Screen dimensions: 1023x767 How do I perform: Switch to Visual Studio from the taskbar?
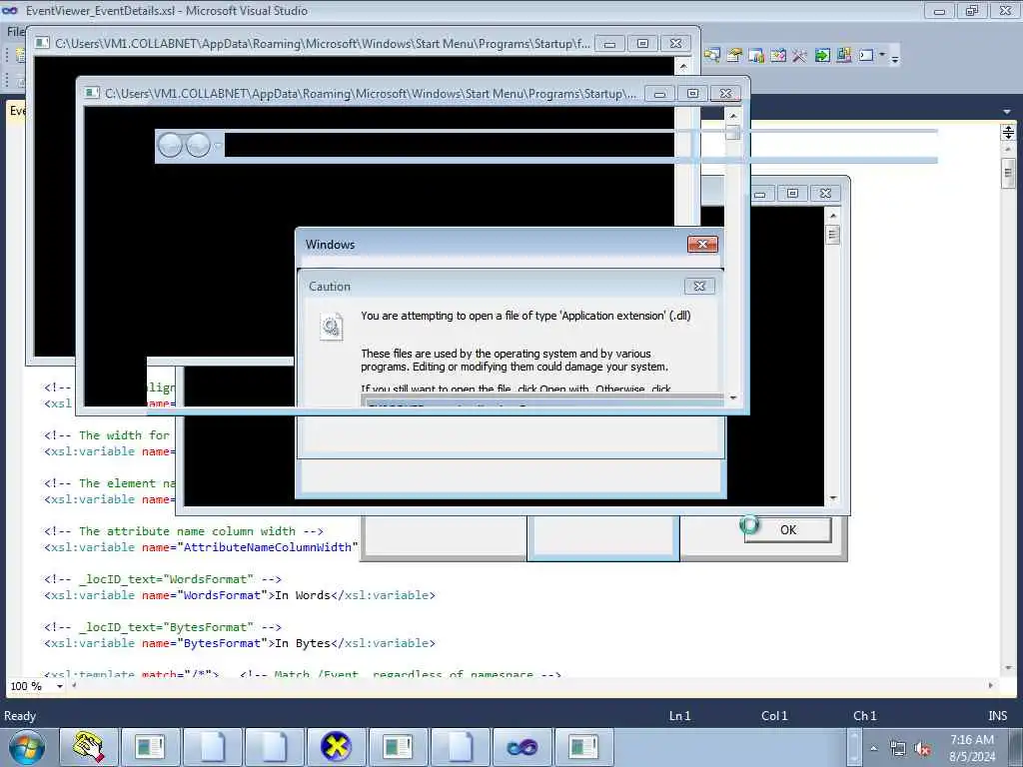(521, 747)
